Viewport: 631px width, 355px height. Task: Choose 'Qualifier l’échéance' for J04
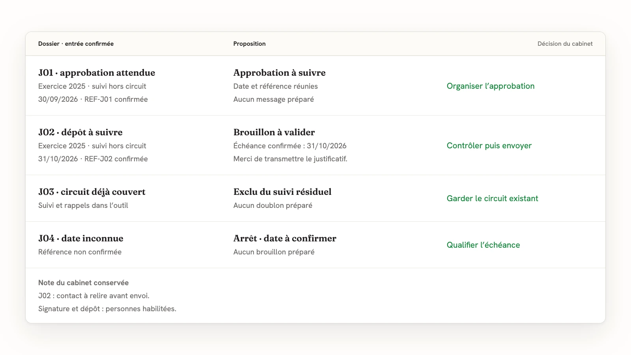(x=483, y=245)
